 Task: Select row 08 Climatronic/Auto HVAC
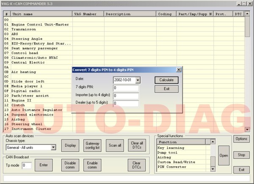tap(124, 58)
